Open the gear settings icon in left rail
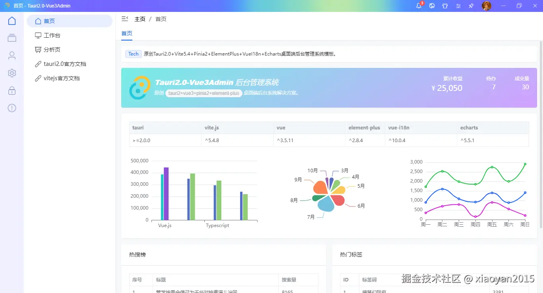This screenshot has width=543, height=293. pyautogui.click(x=12, y=73)
